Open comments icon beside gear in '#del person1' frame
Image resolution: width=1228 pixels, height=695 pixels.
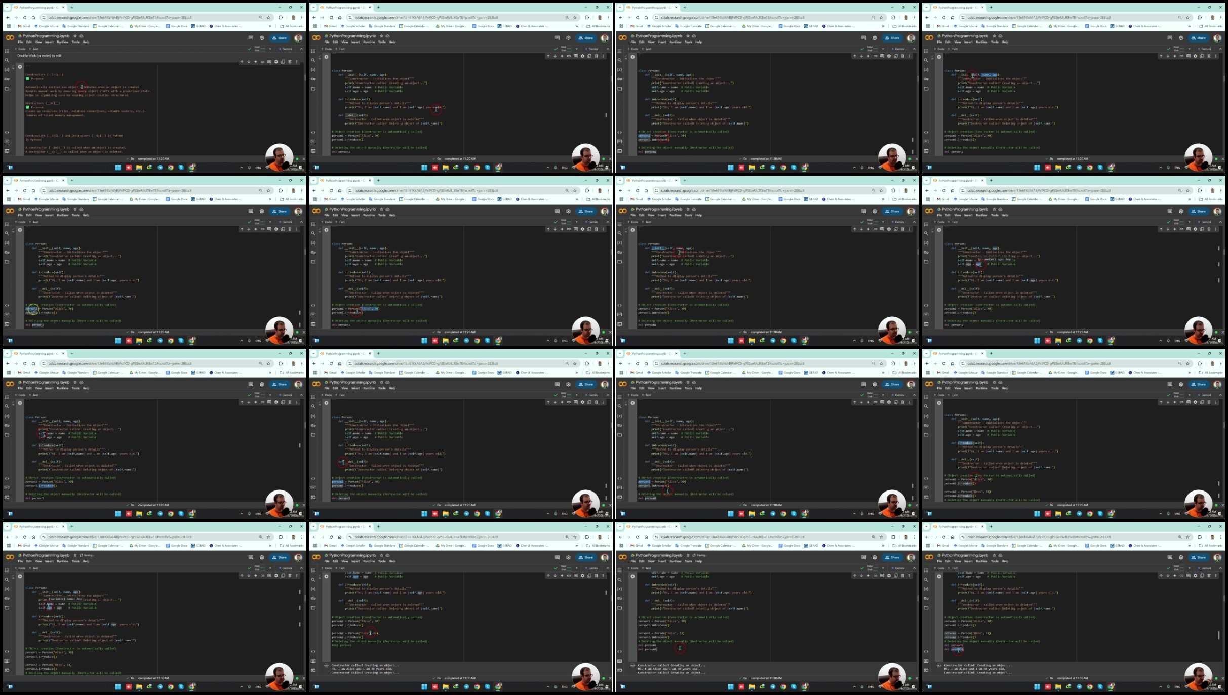click(557, 557)
